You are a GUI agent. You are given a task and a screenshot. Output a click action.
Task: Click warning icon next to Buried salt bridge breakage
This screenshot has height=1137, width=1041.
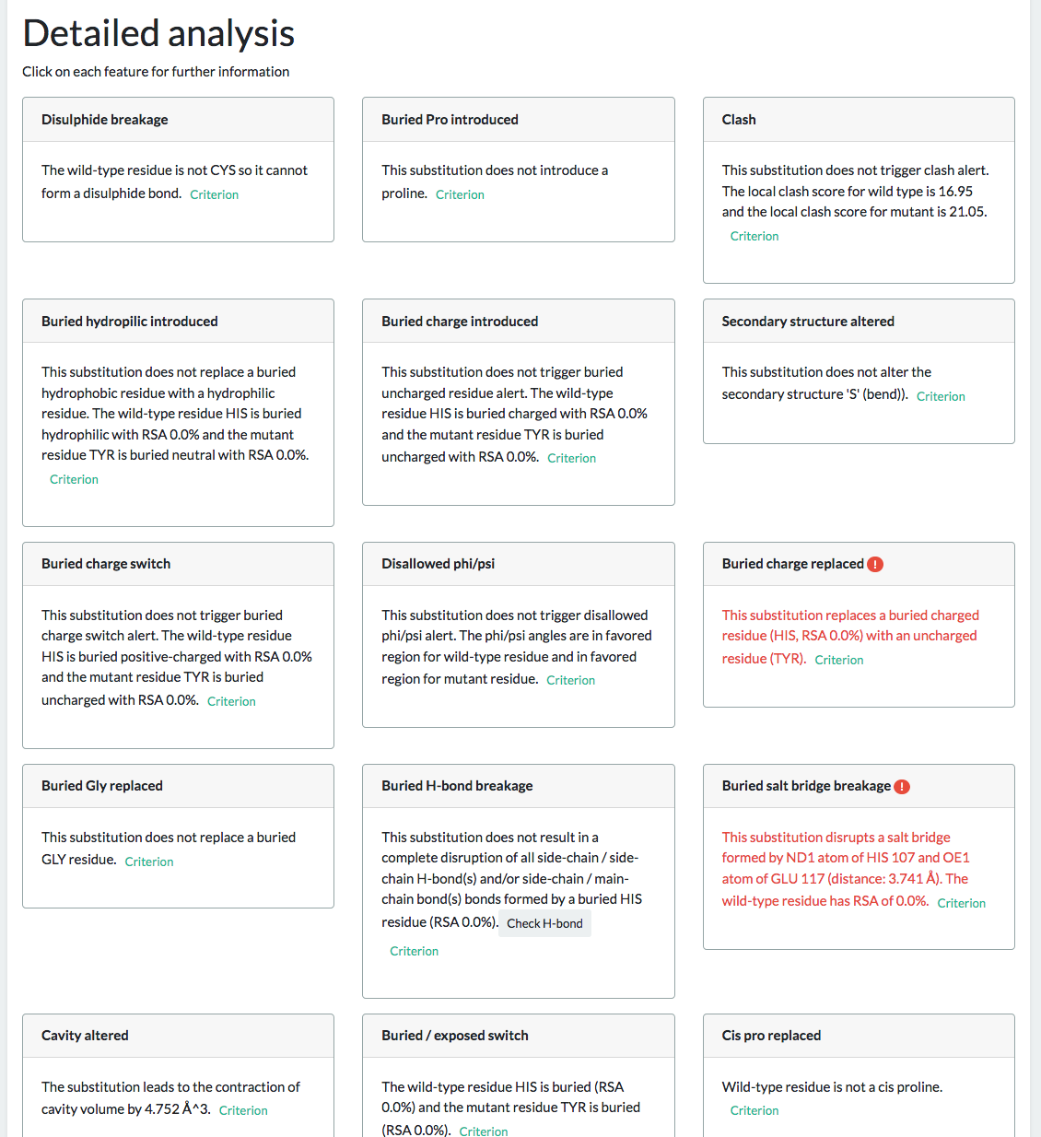click(902, 786)
